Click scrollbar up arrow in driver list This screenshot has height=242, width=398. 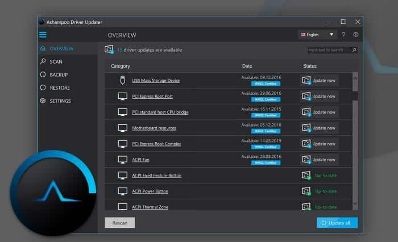tap(355, 78)
